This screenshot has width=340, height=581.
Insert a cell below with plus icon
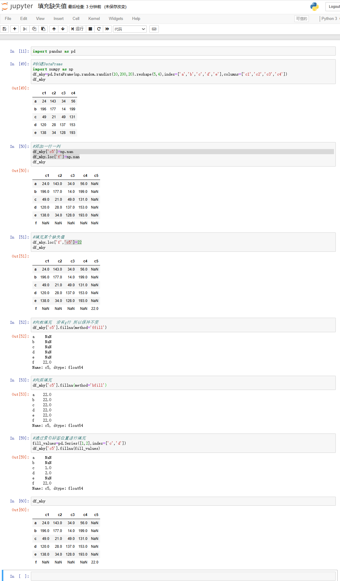15,29
